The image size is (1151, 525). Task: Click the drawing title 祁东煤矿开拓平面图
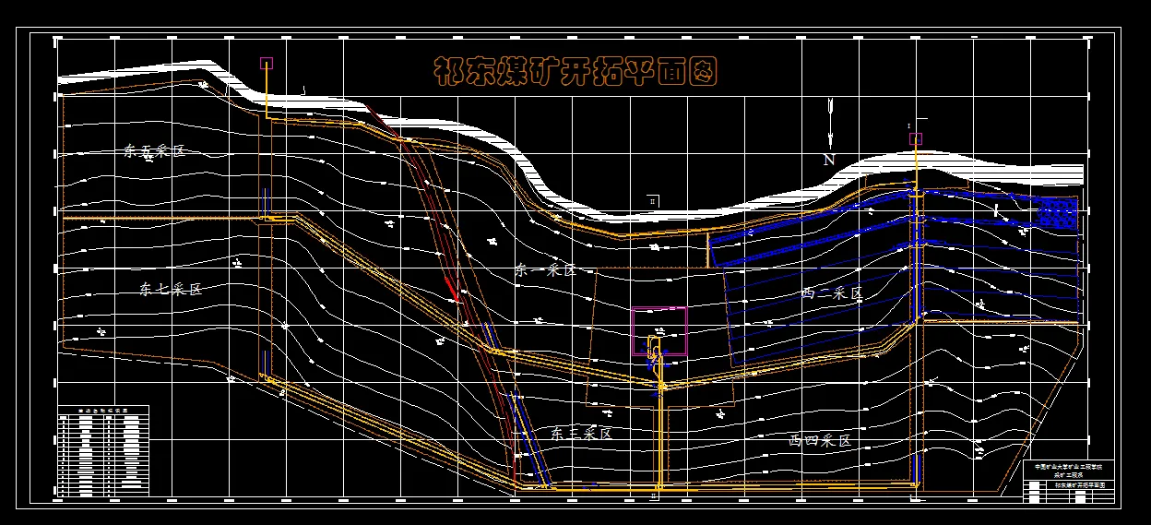coord(575,73)
